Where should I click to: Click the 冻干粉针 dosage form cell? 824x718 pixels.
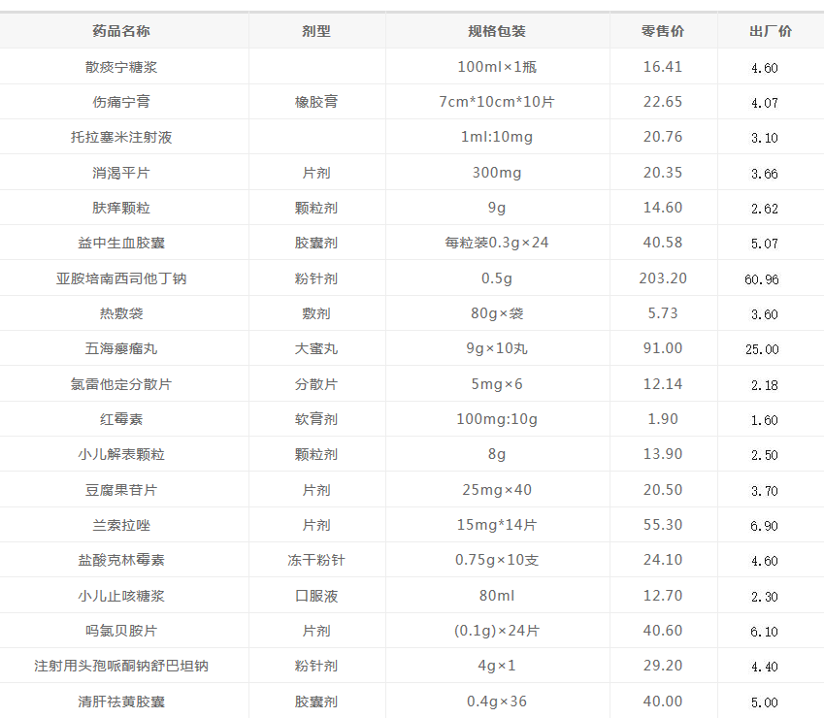[316, 560]
